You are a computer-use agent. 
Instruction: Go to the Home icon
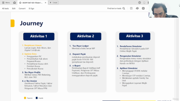(14, 3)
